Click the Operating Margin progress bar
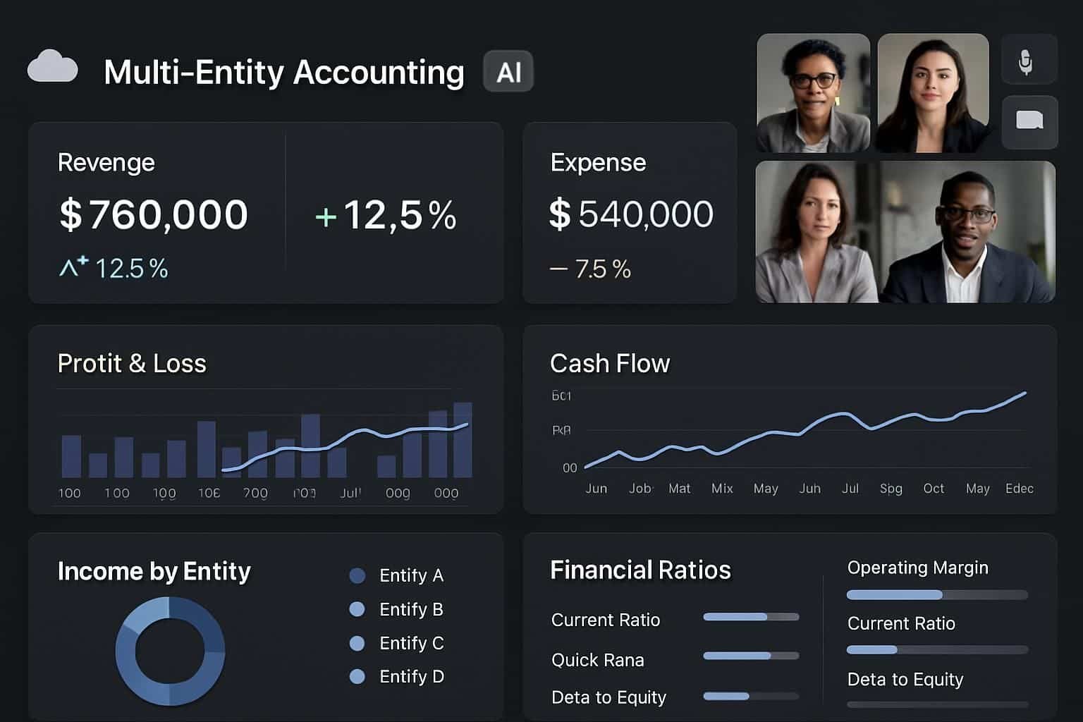 point(936,595)
